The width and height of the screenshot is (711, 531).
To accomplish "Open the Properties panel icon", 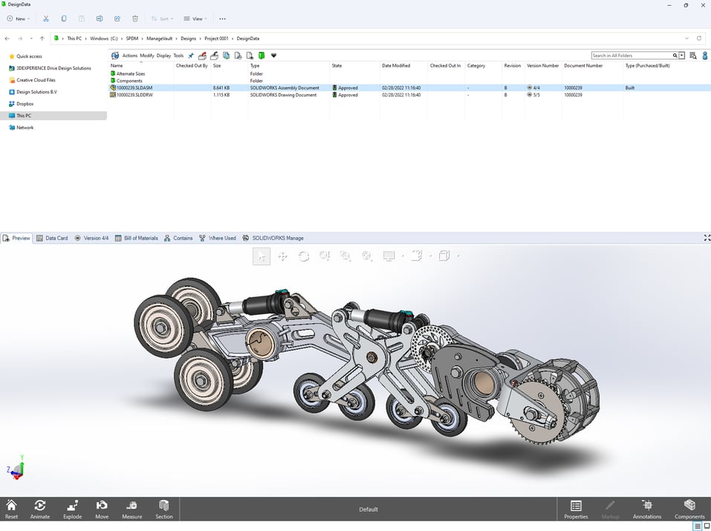I will click(576, 509).
